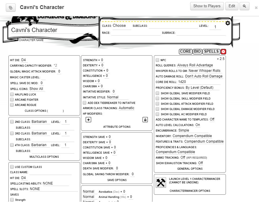Viewport: 259px width, 202px height.
Task: Click the Race input field
Action: click(x=136, y=33)
